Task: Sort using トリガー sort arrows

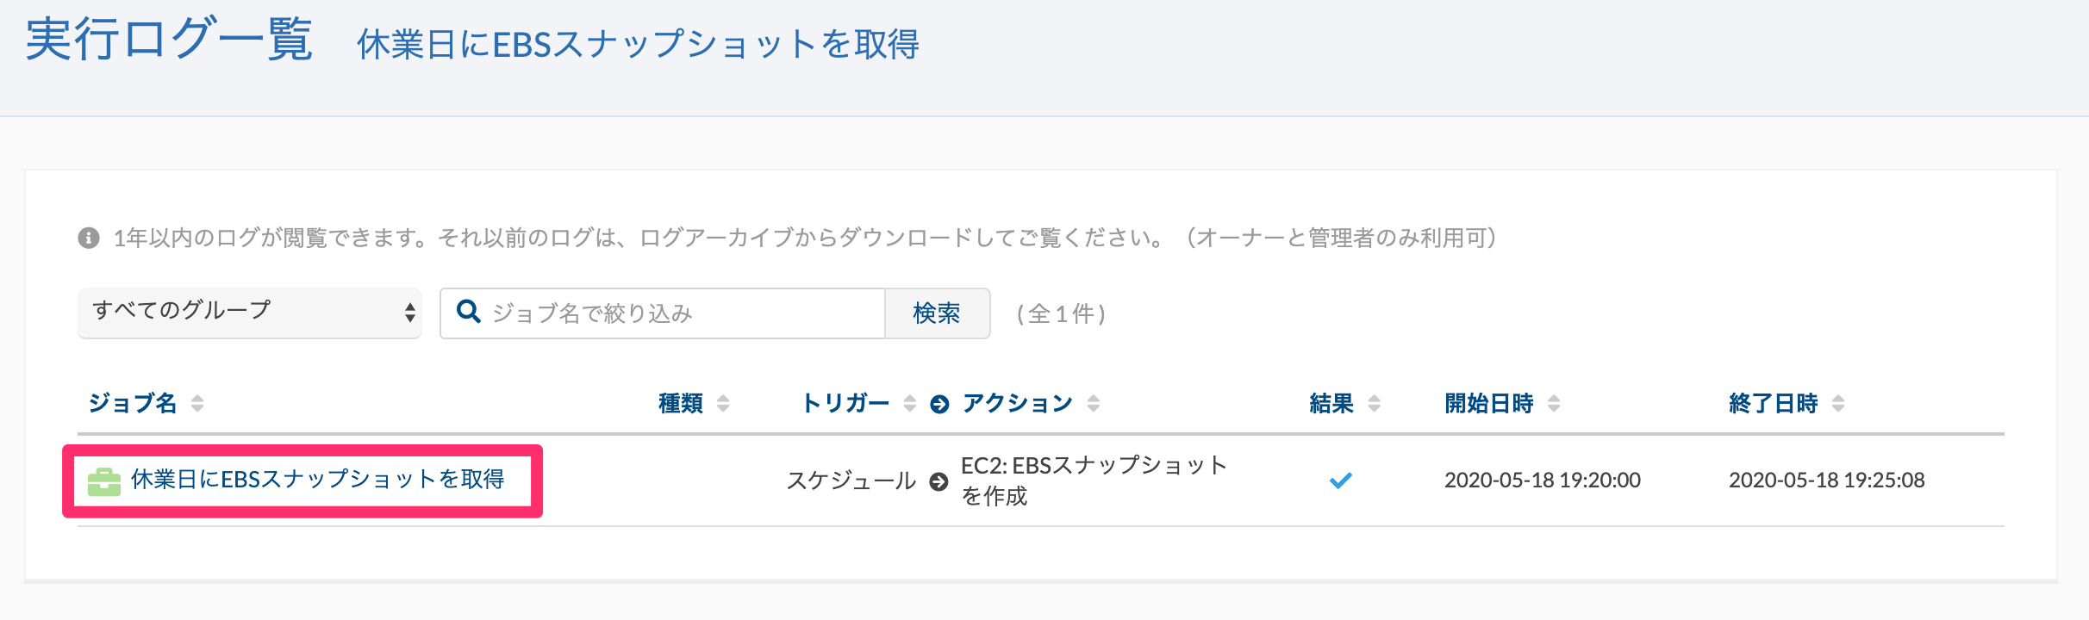Action: [909, 403]
